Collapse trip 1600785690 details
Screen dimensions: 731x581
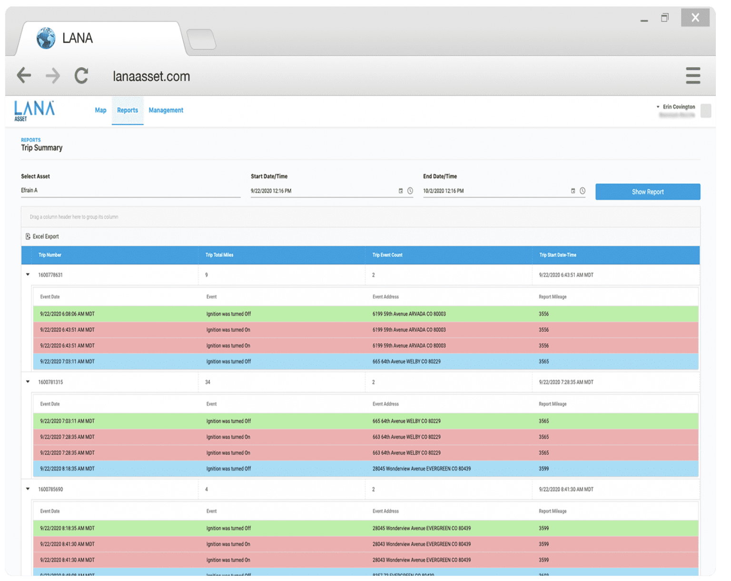[x=27, y=489]
